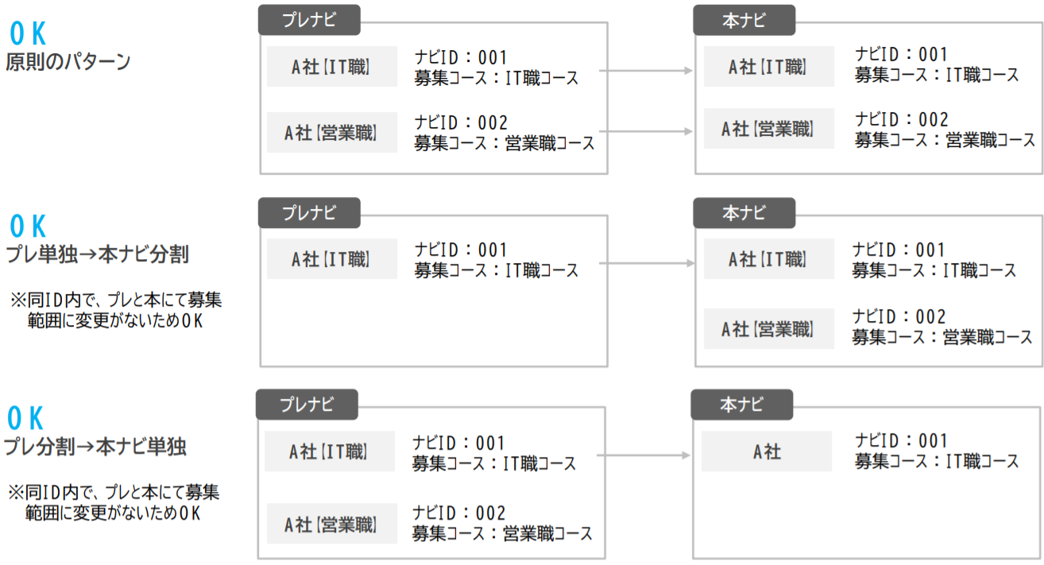
Task: Click the プレ分割→本ナビ単独 heading
Action: coord(95,447)
